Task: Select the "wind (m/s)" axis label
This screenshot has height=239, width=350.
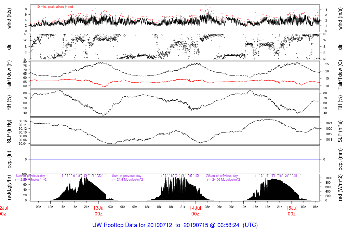Action: tap(340, 18)
